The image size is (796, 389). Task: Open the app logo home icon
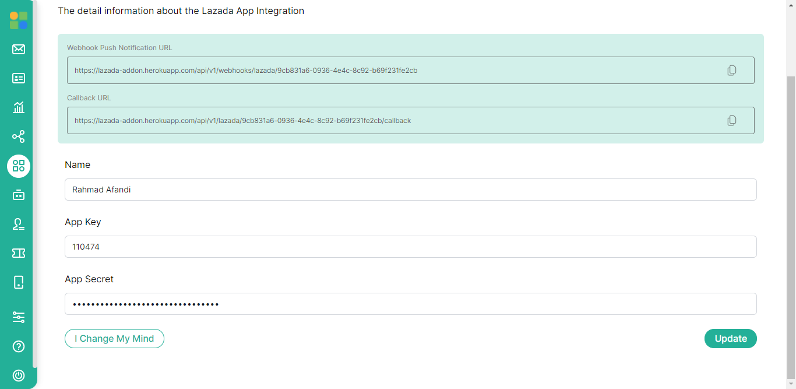pyautogui.click(x=19, y=20)
